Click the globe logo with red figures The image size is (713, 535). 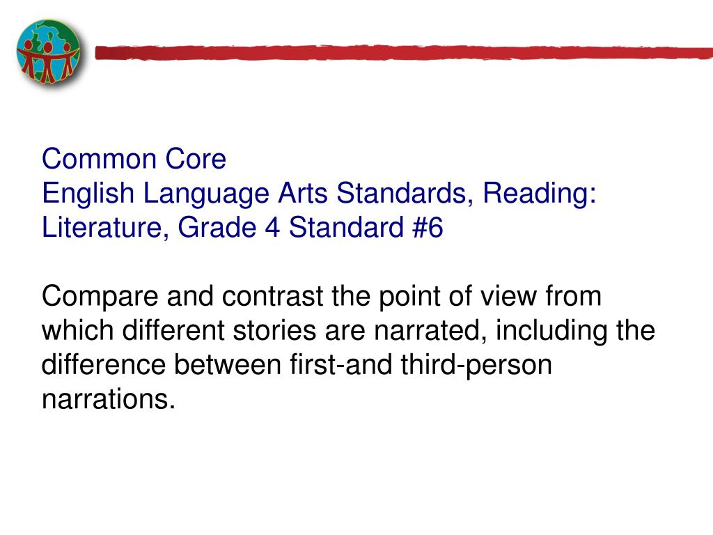pyautogui.click(x=49, y=52)
